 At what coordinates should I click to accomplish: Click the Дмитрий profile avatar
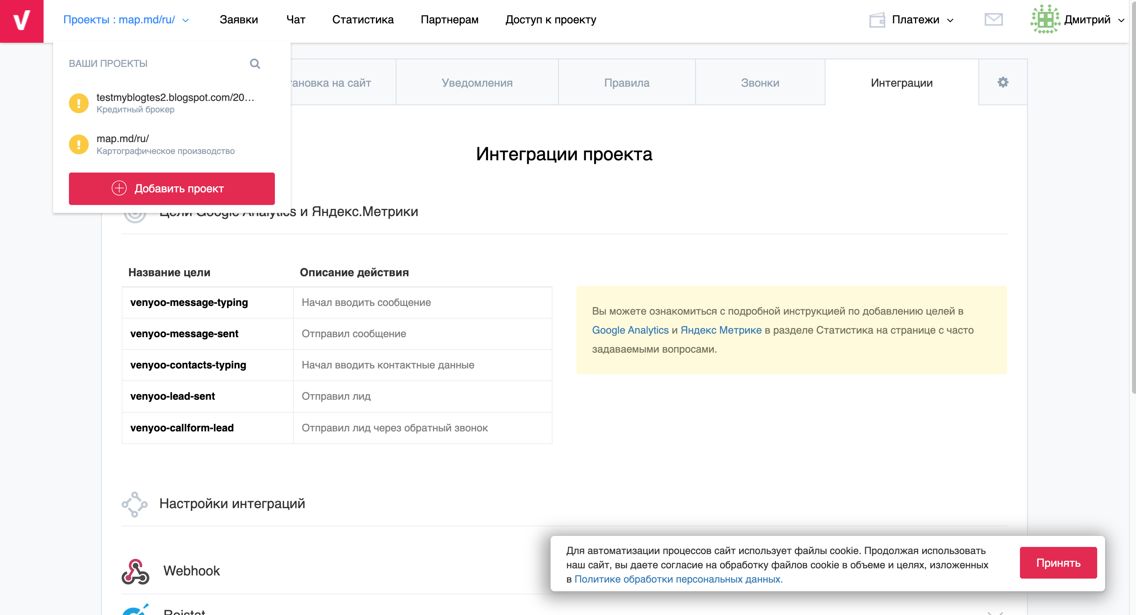pos(1046,20)
